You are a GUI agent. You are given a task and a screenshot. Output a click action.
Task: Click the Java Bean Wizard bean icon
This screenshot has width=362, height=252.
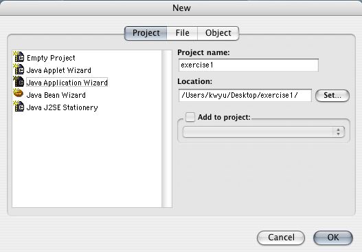(x=19, y=93)
